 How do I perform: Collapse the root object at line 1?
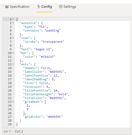pos(13,19)
